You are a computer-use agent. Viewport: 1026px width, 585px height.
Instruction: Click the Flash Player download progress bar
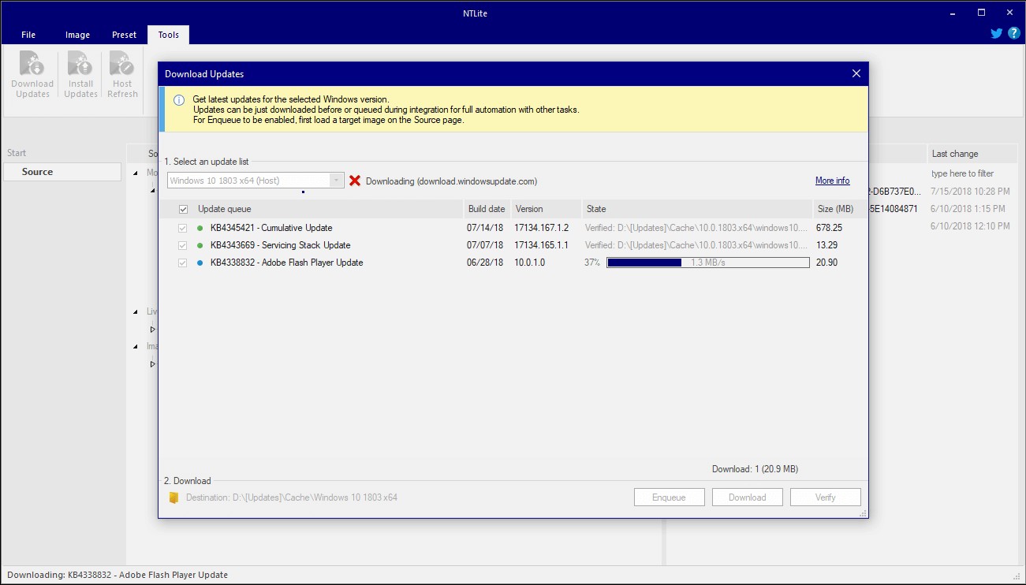(x=707, y=263)
